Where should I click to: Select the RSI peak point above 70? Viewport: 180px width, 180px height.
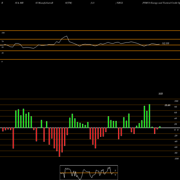point(67,36)
